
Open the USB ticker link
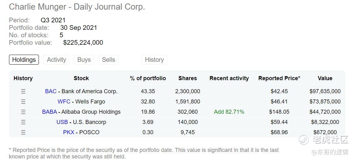coord(62,122)
